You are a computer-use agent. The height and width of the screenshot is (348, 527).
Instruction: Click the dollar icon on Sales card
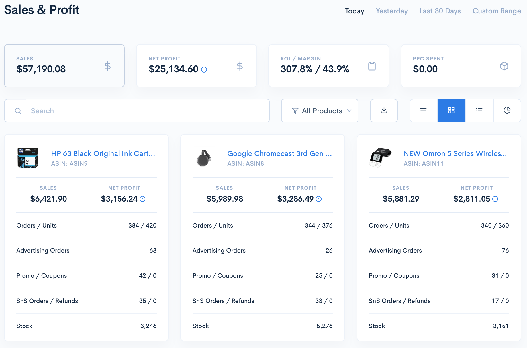tap(107, 66)
